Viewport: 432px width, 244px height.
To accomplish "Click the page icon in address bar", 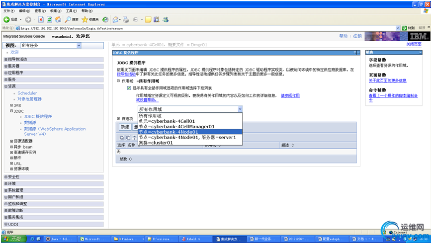I will [x=18, y=28].
